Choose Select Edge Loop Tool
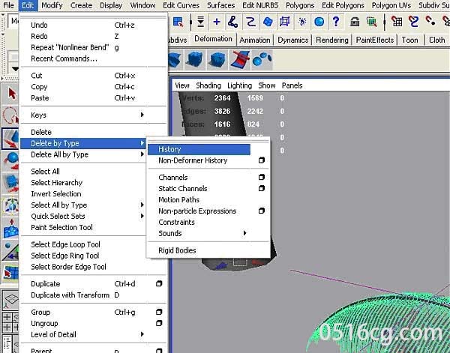The width and height of the screenshot is (450, 353). [x=65, y=244]
